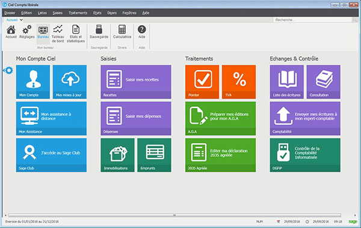Open Saisir mes dépenses tile
Screen dimensions: 361x228
(x=136, y=118)
